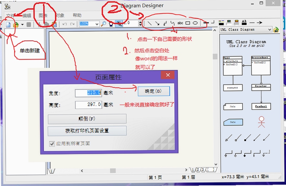Screen dimensions: 286x186
Task: Expand the arrow next to Open icon
Action: [22, 24]
